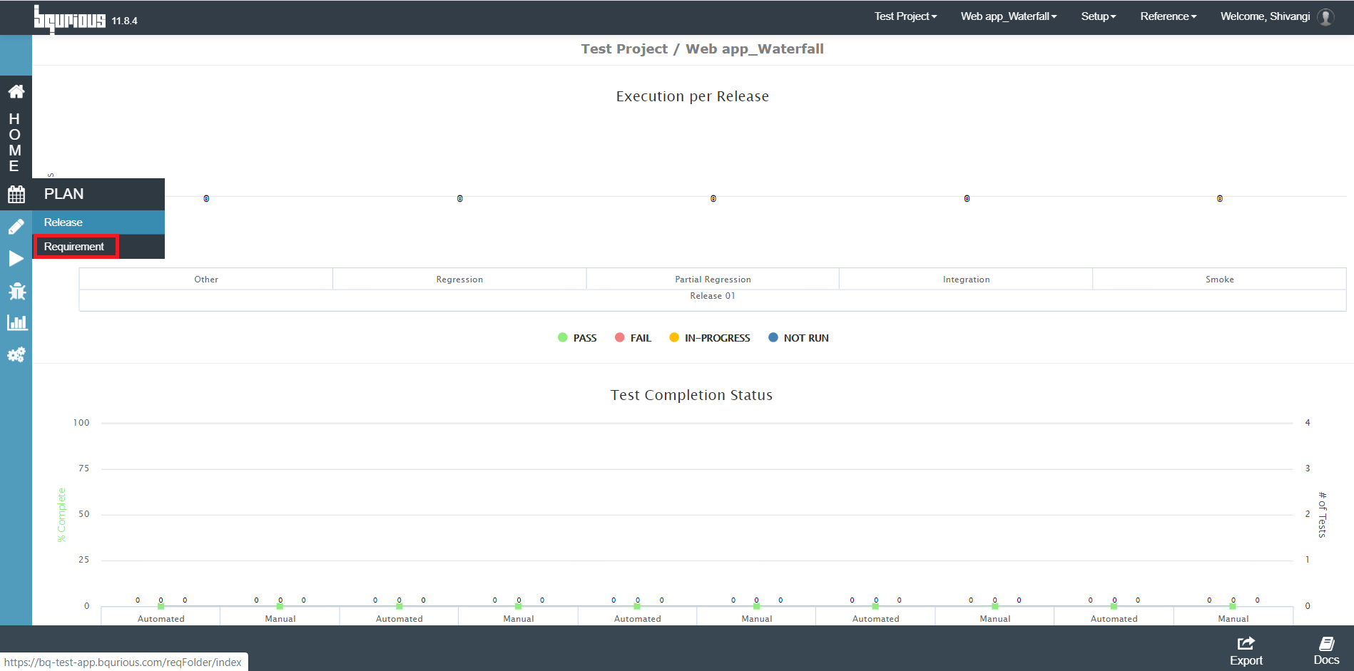Viewport: 1354px width, 671px height.
Task: Click the user avatar icon
Action: point(1325,16)
